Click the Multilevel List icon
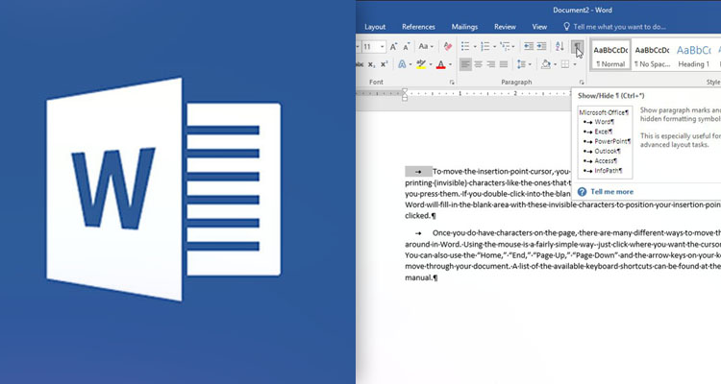 click(x=506, y=46)
